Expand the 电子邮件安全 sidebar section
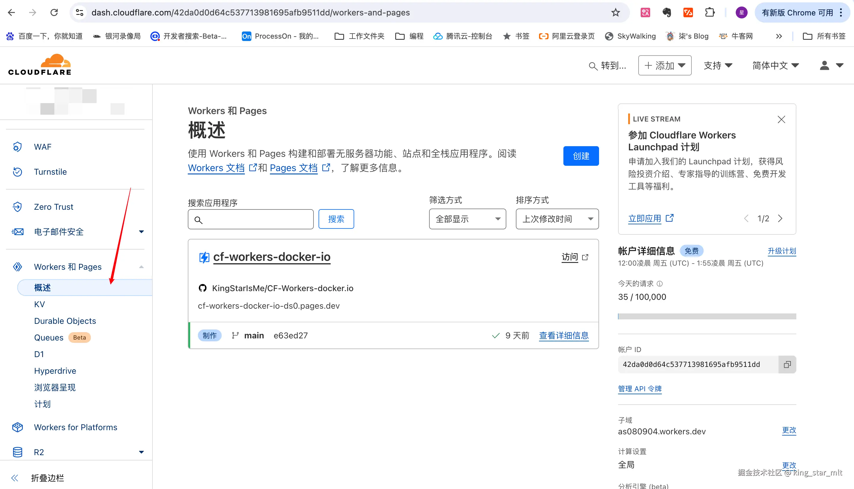This screenshot has width=854, height=489. 141,231
